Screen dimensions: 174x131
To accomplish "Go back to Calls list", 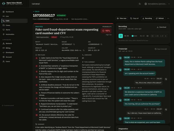I will 36,11.
